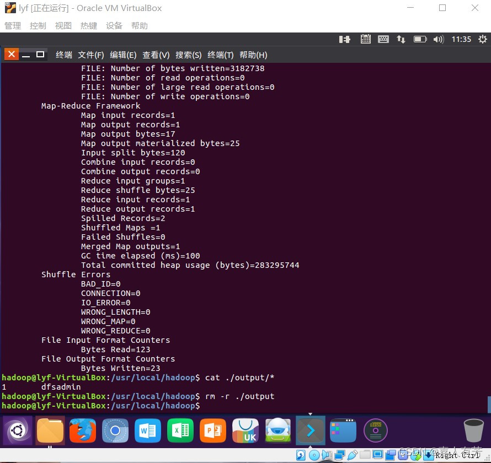Open VirtualBox 帮助 menu

click(x=140, y=26)
